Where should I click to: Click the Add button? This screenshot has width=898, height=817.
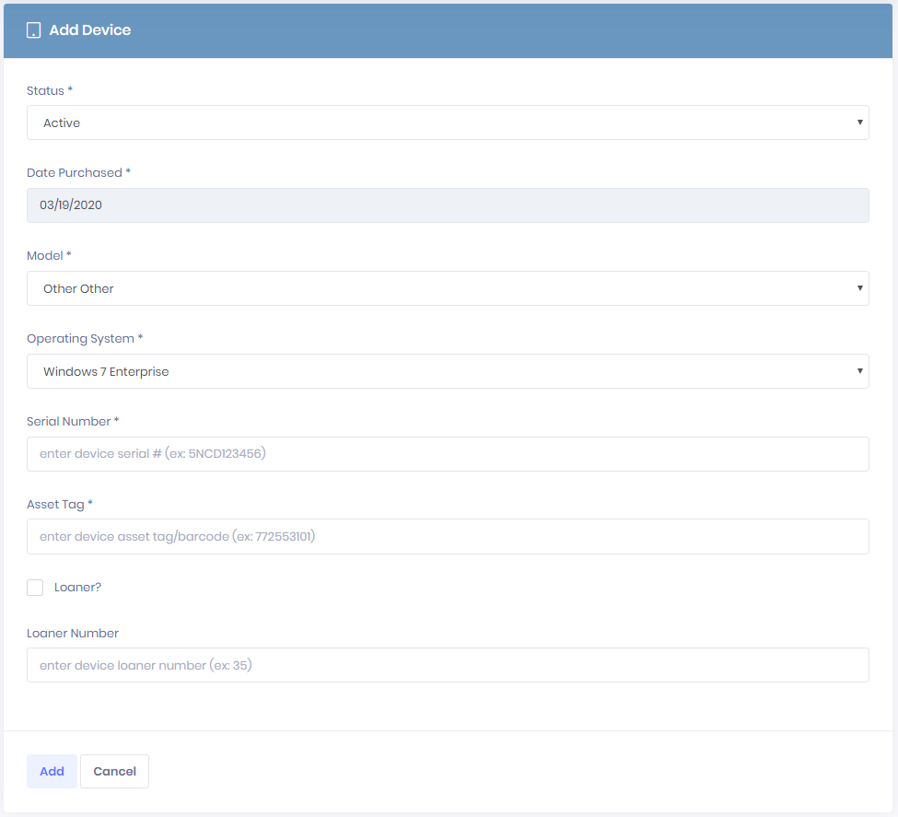pyautogui.click(x=52, y=771)
